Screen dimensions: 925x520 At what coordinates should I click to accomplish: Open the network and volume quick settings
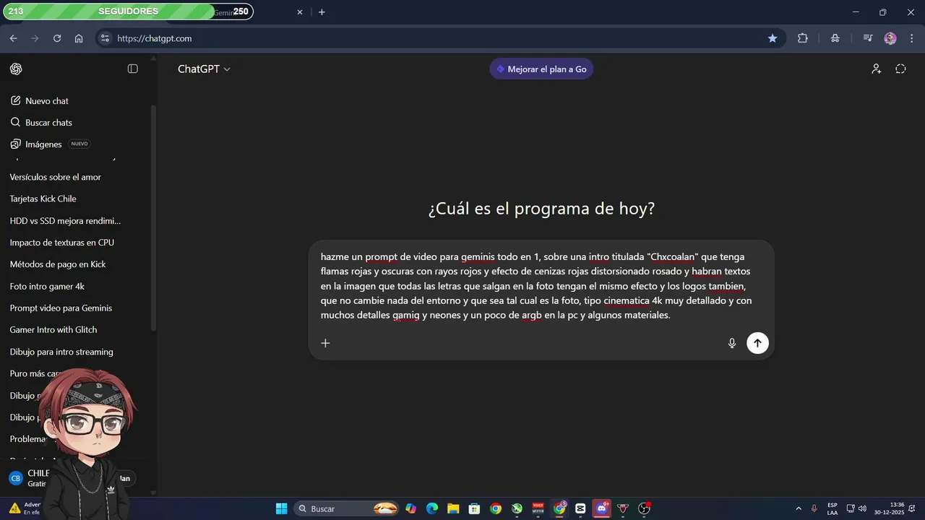click(x=856, y=508)
